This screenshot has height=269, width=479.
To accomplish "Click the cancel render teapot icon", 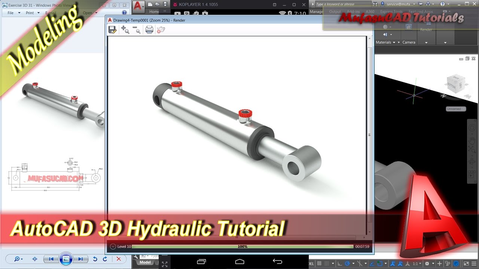I will pyautogui.click(x=161, y=30).
